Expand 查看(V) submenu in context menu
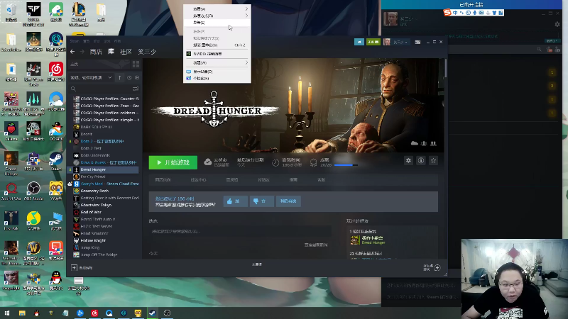The image size is (568, 319). pyautogui.click(x=217, y=9)
